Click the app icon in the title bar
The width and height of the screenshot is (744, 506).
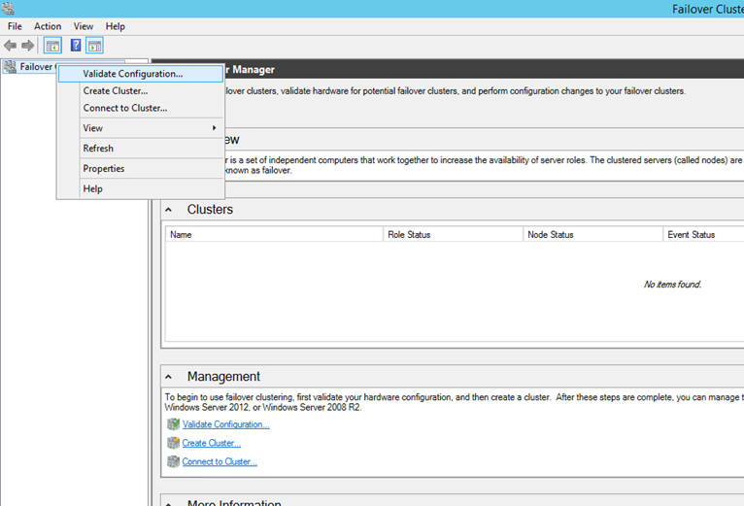8,8
